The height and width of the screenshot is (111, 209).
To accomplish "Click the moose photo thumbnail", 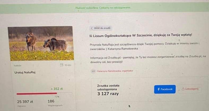I will [x=41, y=44].
